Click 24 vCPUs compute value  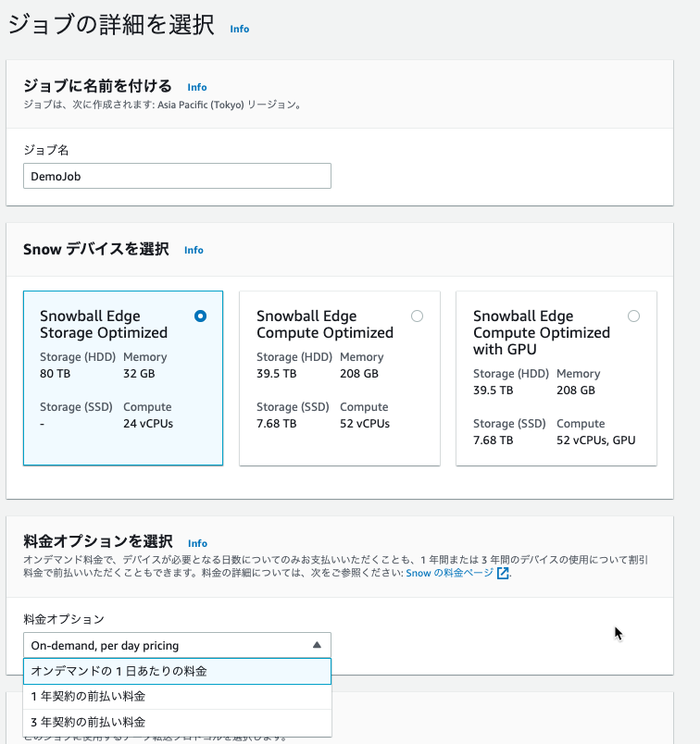coord(148,423)
